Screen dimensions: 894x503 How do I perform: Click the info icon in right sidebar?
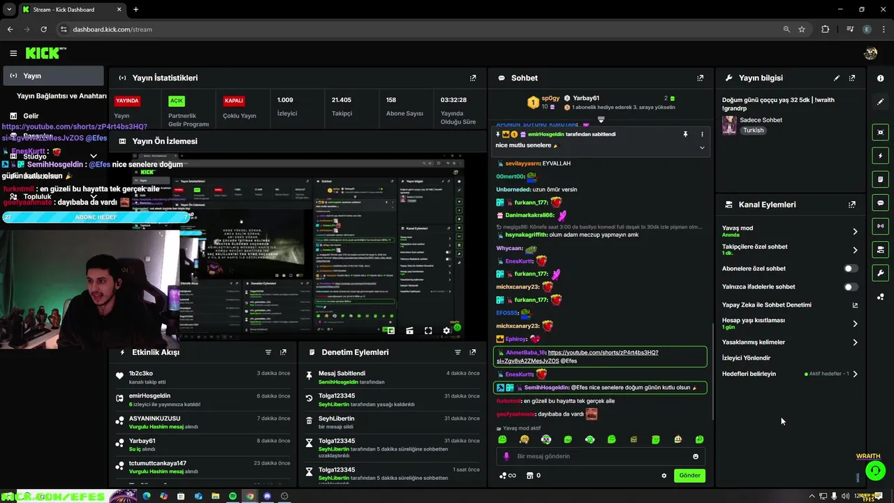(880, 78)
